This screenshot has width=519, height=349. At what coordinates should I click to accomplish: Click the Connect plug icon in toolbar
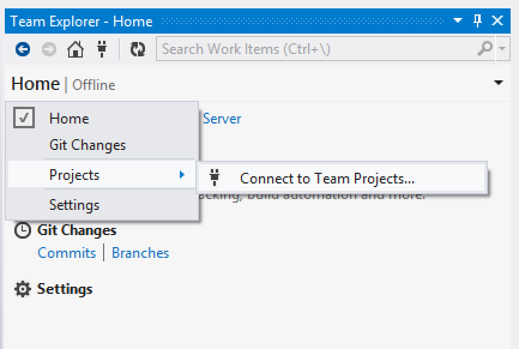coord(102,49)
